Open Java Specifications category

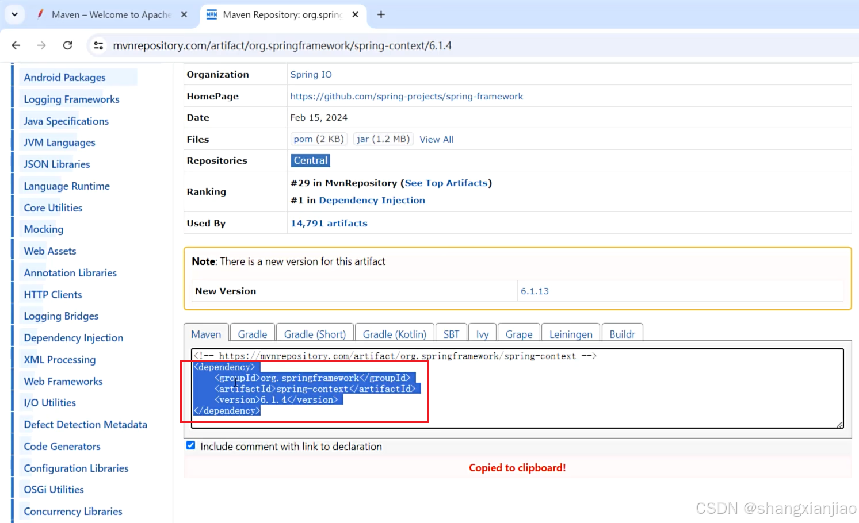[66, 121]
